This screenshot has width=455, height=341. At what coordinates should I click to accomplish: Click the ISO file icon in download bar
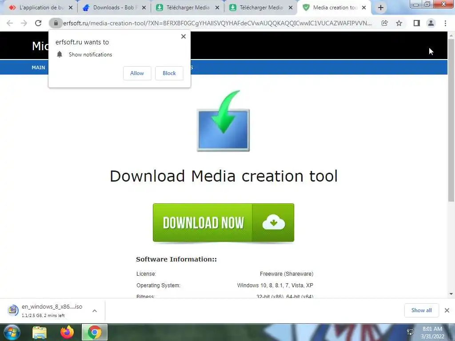click(x=13, y=310)
